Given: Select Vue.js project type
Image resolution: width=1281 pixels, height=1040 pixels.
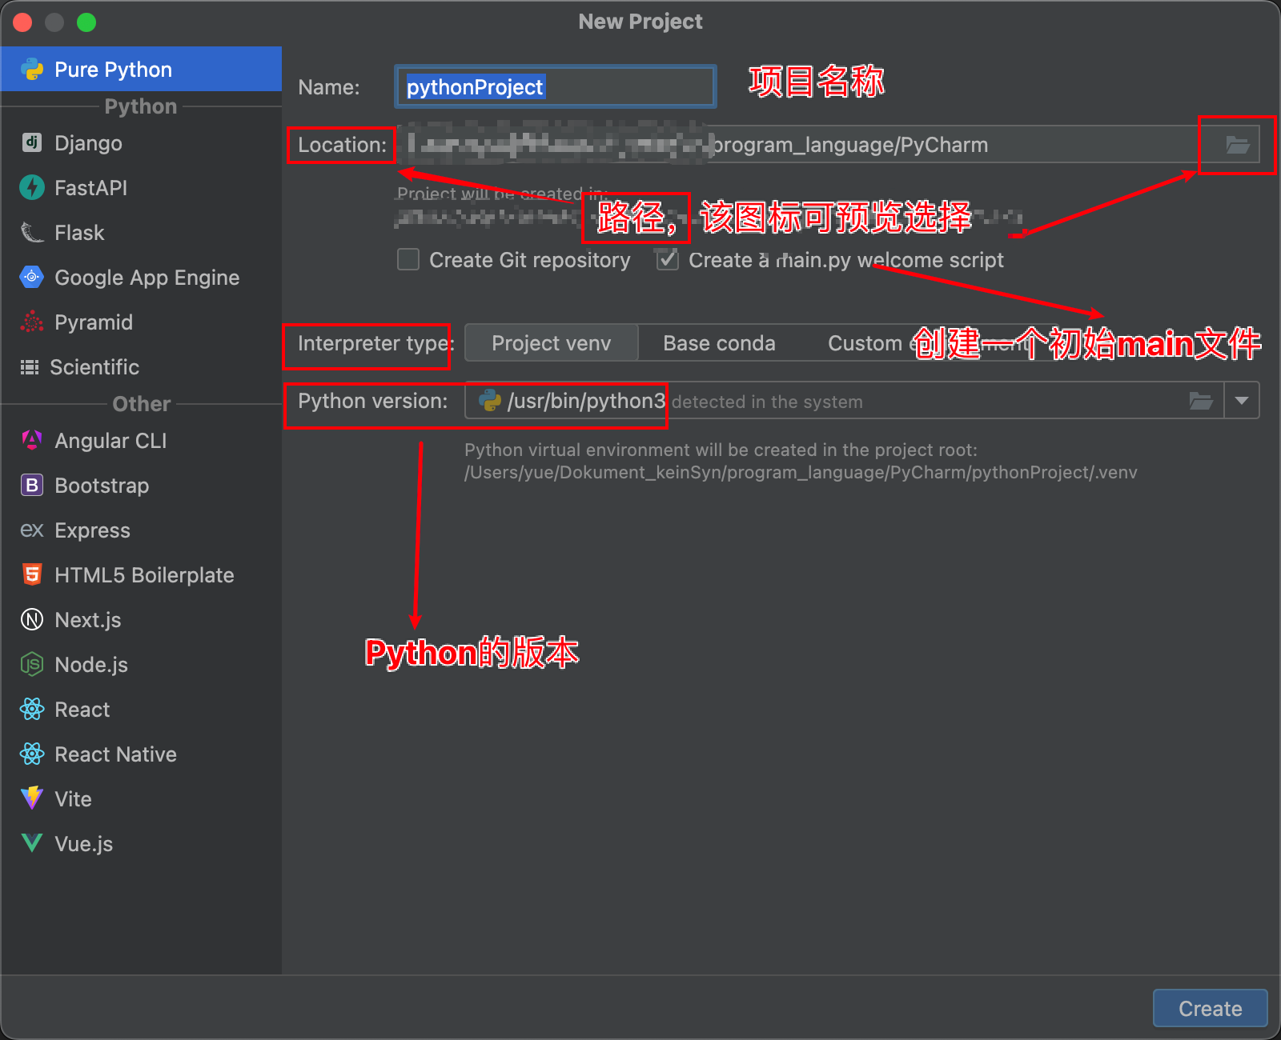Looking at the screenshot, I should (x=141, y=843).
